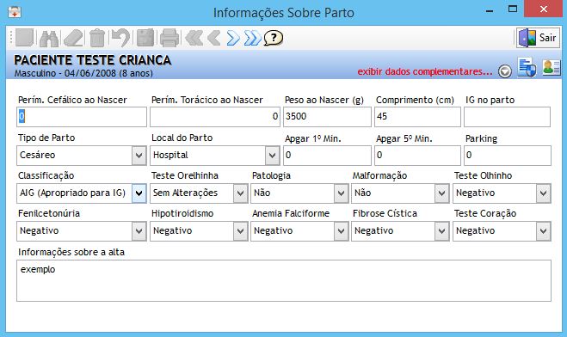Go to previous record arrow
567x337 pixels.
[x=214, y=38]
